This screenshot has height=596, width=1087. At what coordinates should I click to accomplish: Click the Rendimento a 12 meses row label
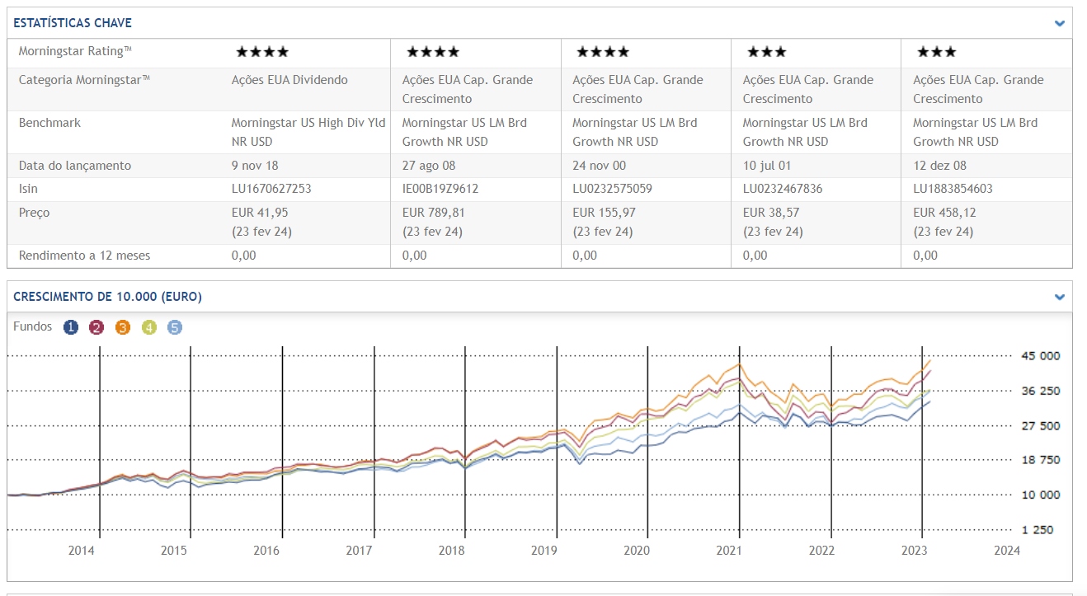coord(84,256)
